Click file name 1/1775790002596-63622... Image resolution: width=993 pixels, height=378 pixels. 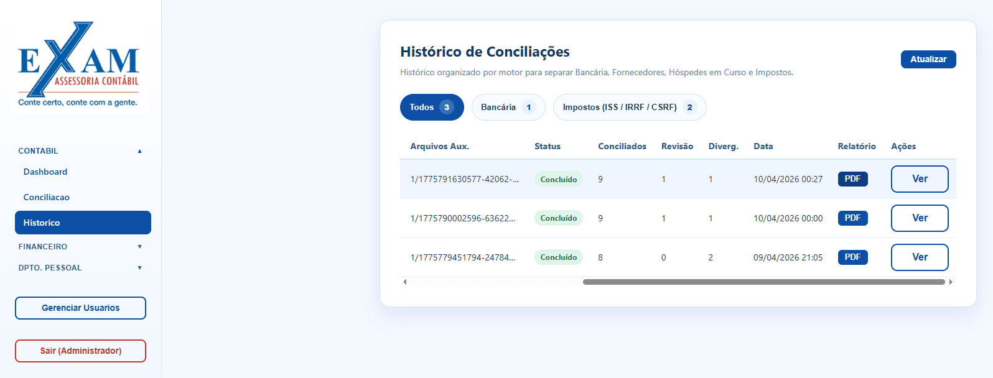[463, 218]
